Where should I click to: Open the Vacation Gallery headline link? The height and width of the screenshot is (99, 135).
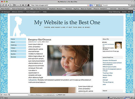click(x=107, y=75)
